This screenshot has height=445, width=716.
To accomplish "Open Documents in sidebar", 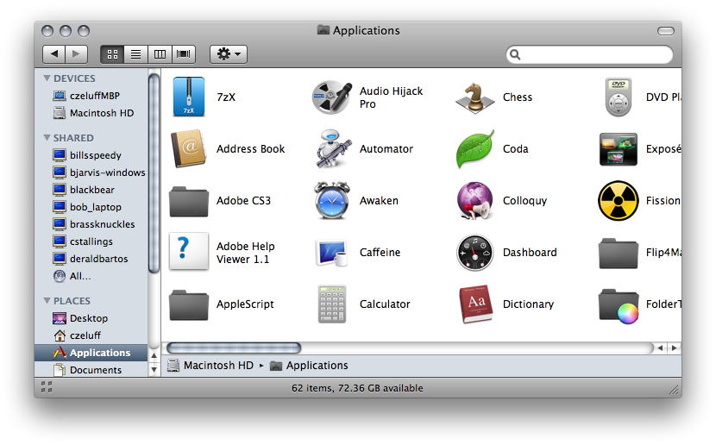I will pos(91,370).
